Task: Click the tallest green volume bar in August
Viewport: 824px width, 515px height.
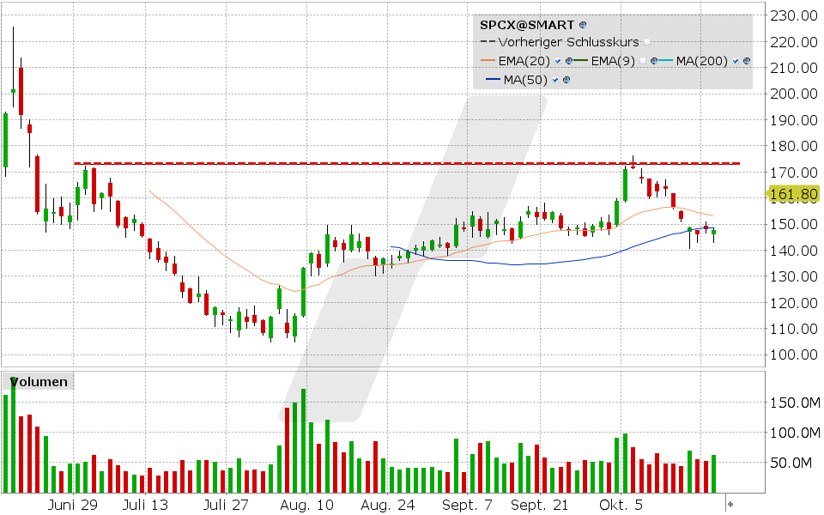Action: (x=303, y=440)
